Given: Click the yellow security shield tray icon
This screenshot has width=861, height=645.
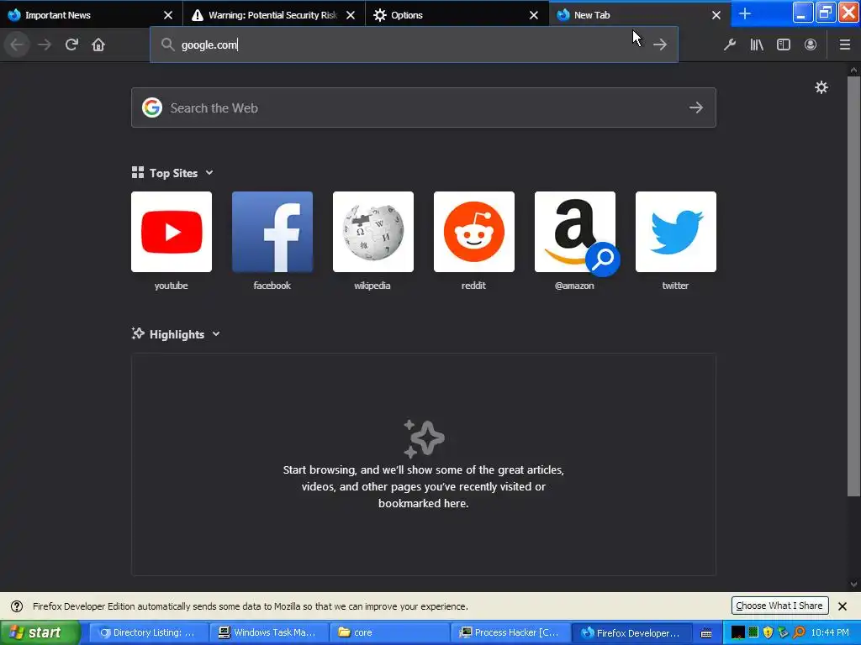Looking at the screenshot, I should pos(769,632).
